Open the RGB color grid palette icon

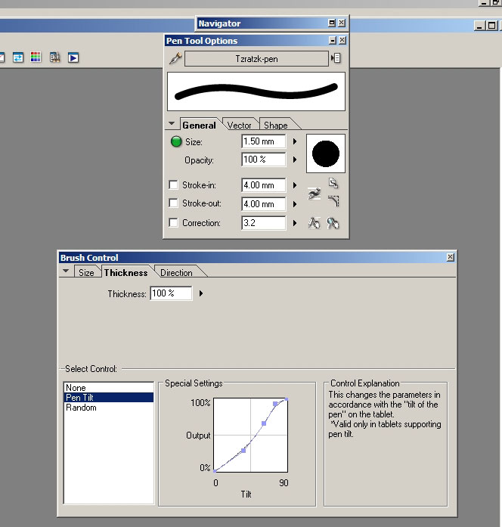36,57
